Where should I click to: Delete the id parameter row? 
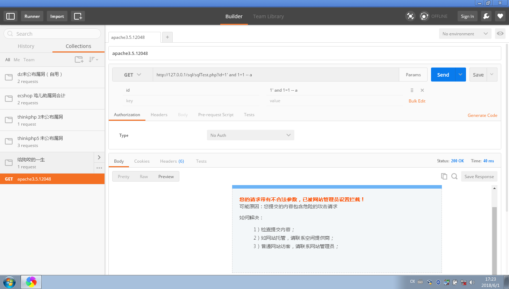coord(422,90)
